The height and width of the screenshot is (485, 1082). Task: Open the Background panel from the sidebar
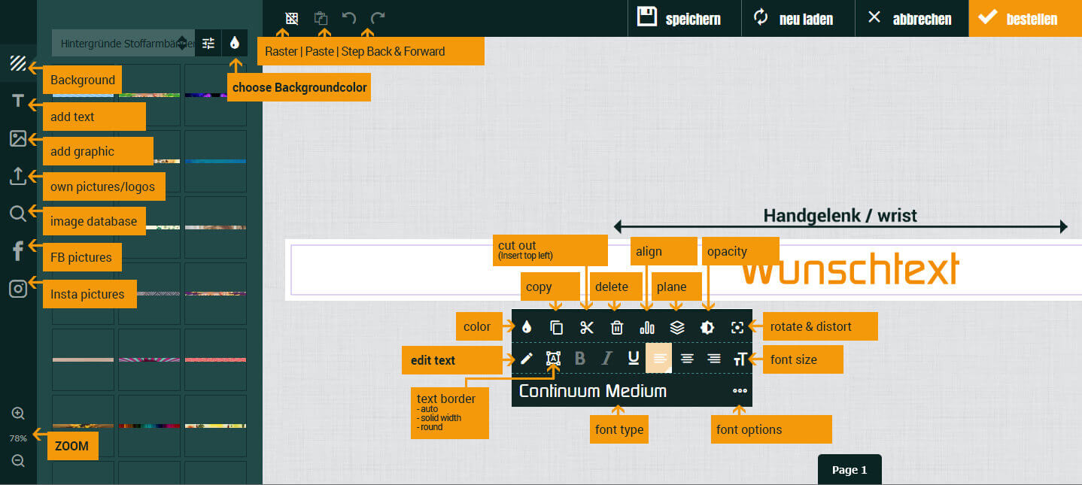pos(18,64)
